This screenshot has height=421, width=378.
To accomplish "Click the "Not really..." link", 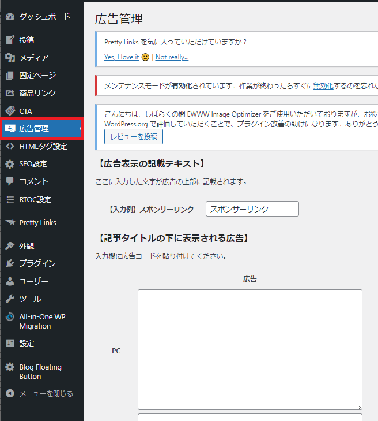I will click(x=172, y=57).
